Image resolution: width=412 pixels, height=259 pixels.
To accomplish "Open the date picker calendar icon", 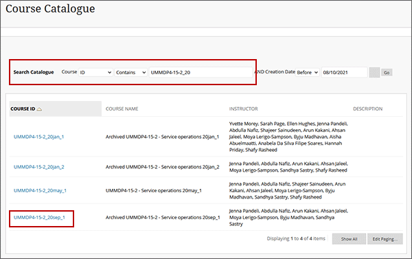I will pos(374,73).
